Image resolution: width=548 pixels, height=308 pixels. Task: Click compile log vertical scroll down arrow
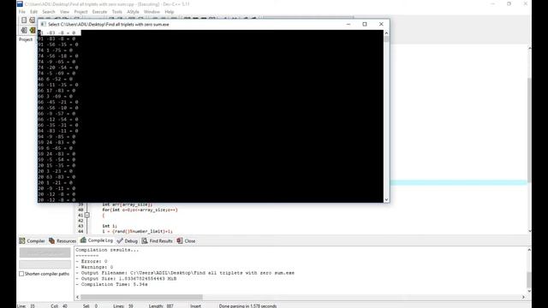pyautogui.click(x=529, y=291)
